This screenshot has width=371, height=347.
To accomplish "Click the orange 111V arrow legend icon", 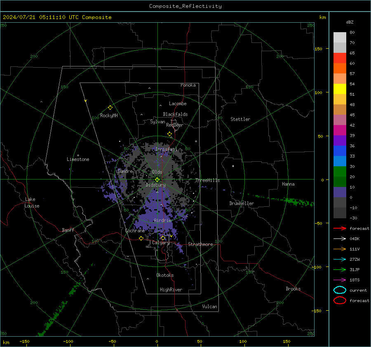I will 340,249.
